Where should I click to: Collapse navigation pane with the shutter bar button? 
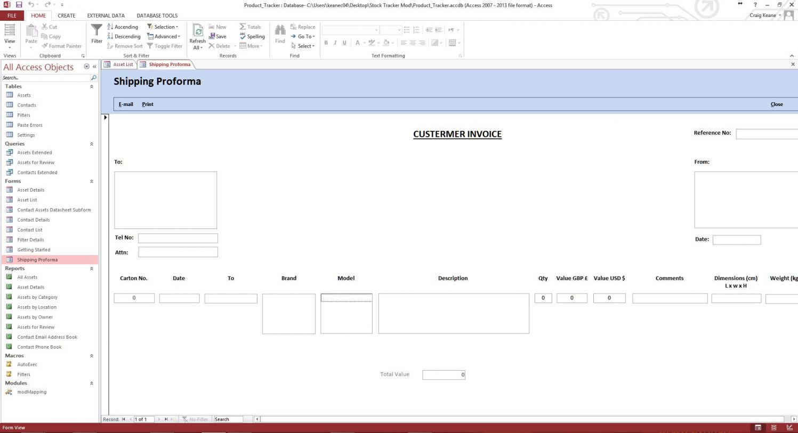pos(94,67)
